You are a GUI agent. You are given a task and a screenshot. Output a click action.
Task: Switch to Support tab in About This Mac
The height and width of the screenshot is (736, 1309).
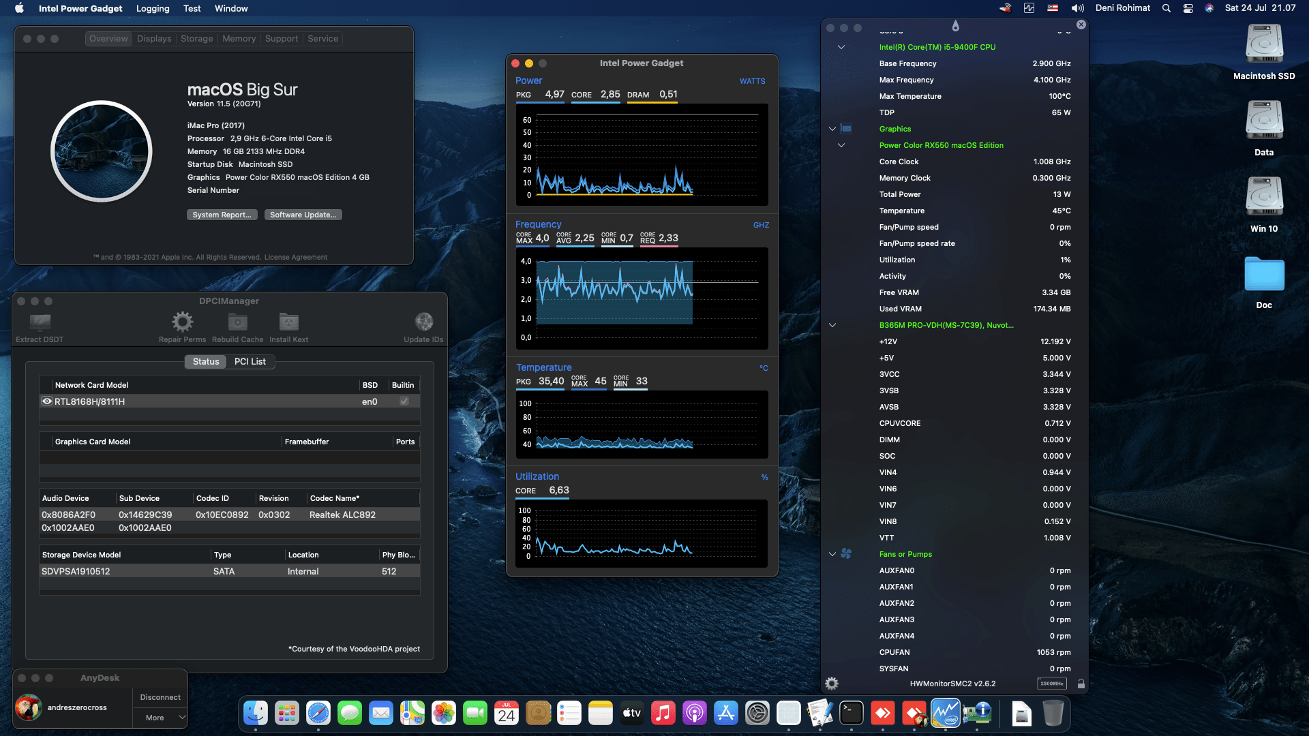[282, 39]
